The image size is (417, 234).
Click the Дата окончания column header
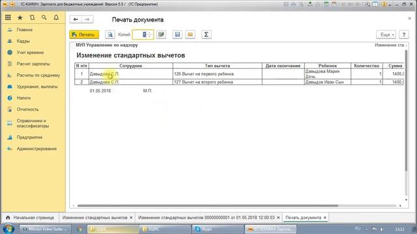coord(283,66)
